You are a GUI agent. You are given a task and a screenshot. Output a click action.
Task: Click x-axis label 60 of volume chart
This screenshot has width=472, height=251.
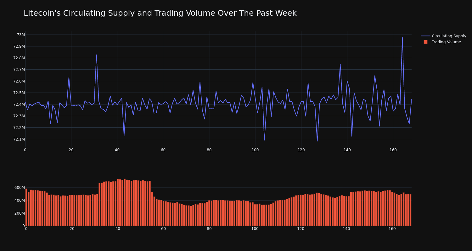(x=164, y=229)
